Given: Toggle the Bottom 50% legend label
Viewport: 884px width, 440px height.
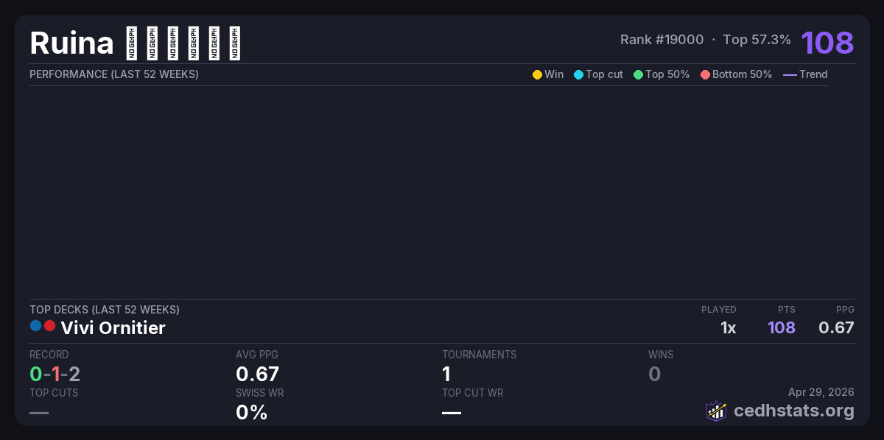Looking at the screenshot, I should [x=742, y=74].
